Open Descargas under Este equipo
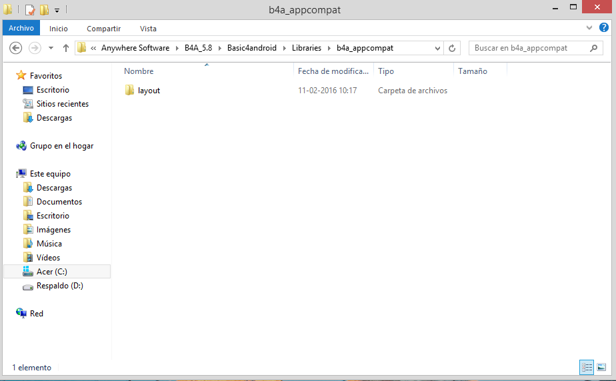Screen dimensions: 616x381 point(54,188)
